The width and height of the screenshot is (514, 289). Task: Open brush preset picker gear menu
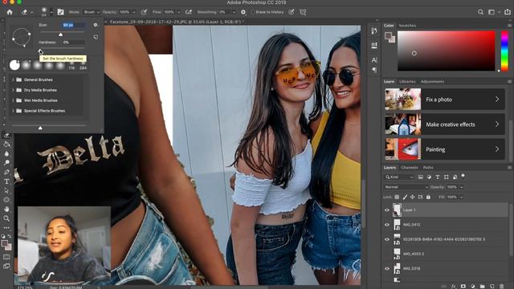click(x=96, y=25)
